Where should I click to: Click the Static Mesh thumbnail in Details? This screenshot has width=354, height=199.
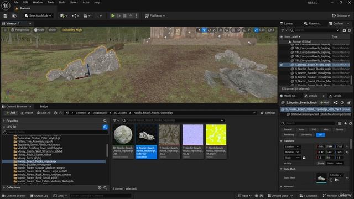click(321, 178)
